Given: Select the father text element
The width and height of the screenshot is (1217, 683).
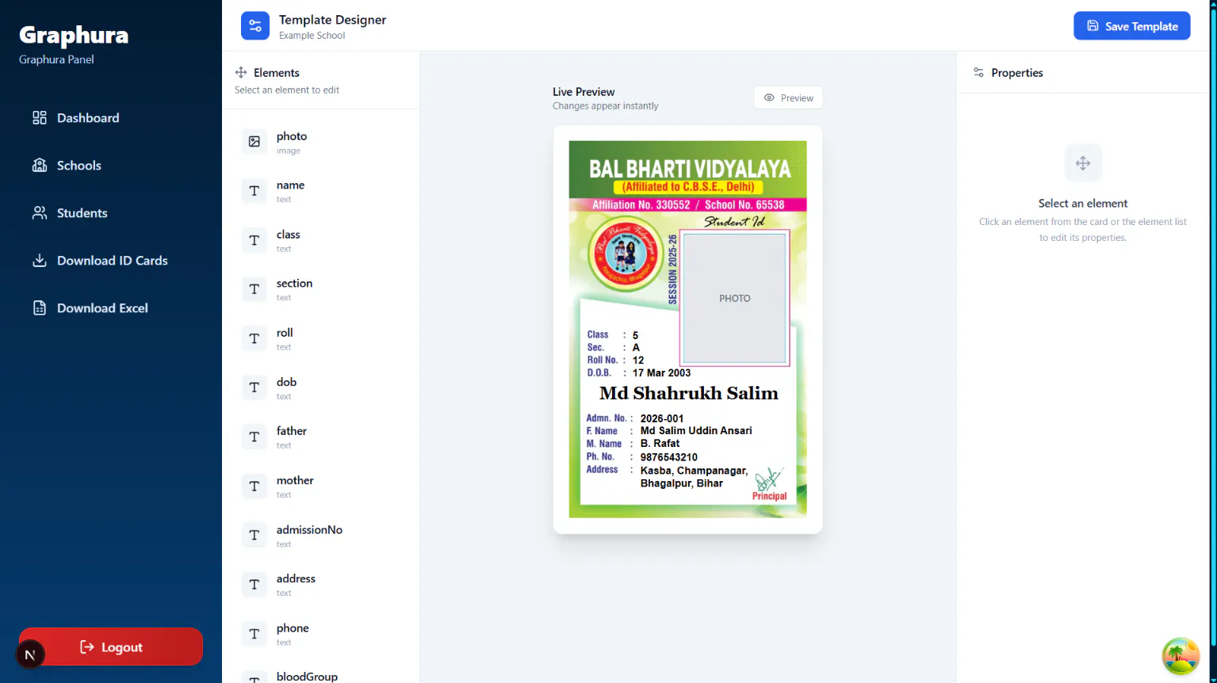Looking at the screenshot, I should pos(320,437).
